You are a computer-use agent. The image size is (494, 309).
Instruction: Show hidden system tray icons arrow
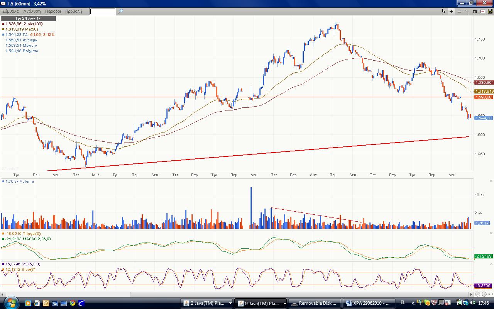(413, 303)
